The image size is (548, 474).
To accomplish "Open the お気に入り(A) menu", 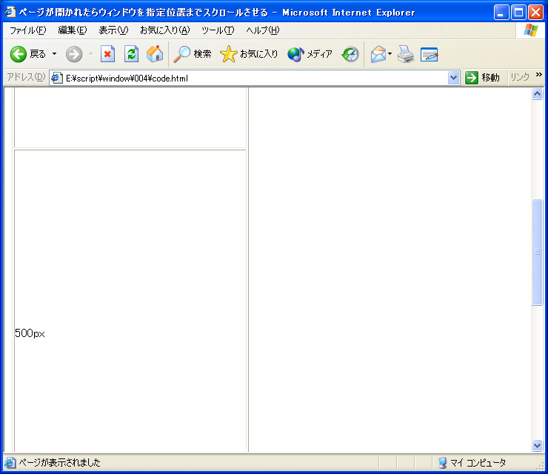I will [x=164, y=30].
